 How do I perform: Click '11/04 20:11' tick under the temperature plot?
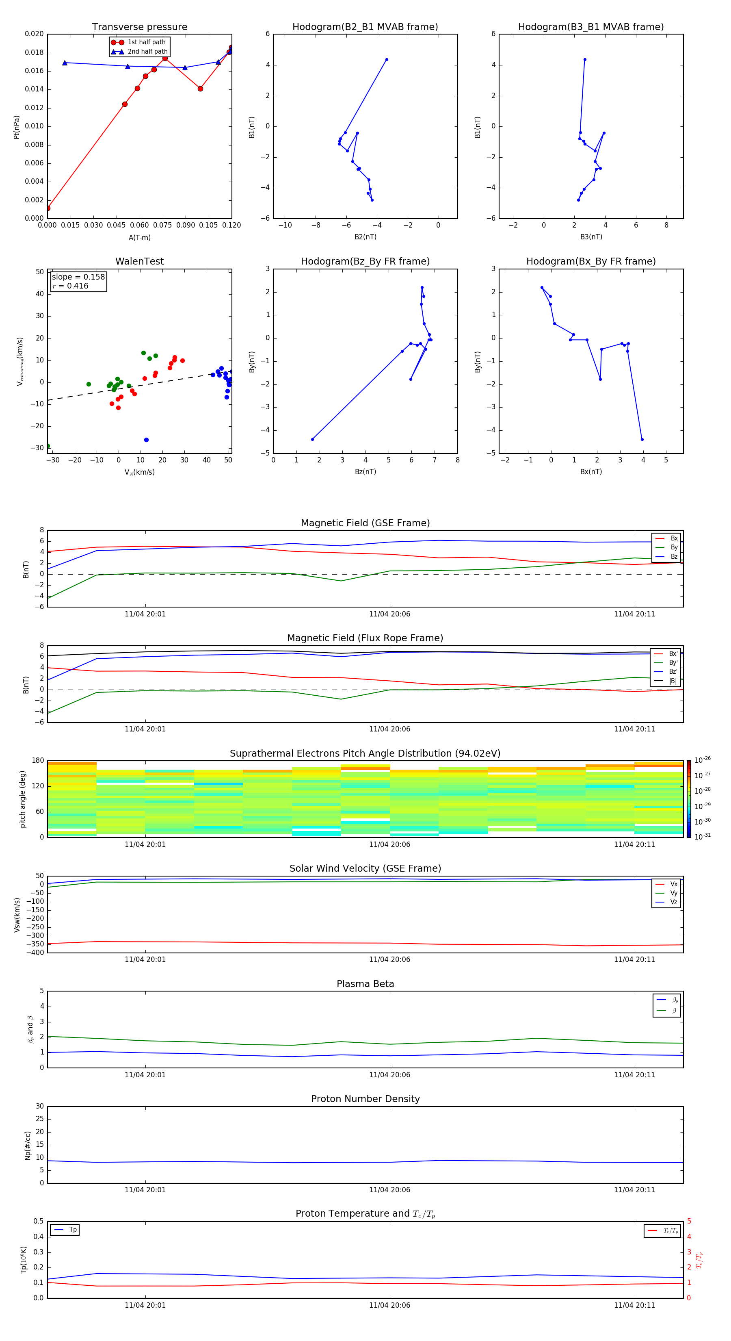tap(634, 1305)
